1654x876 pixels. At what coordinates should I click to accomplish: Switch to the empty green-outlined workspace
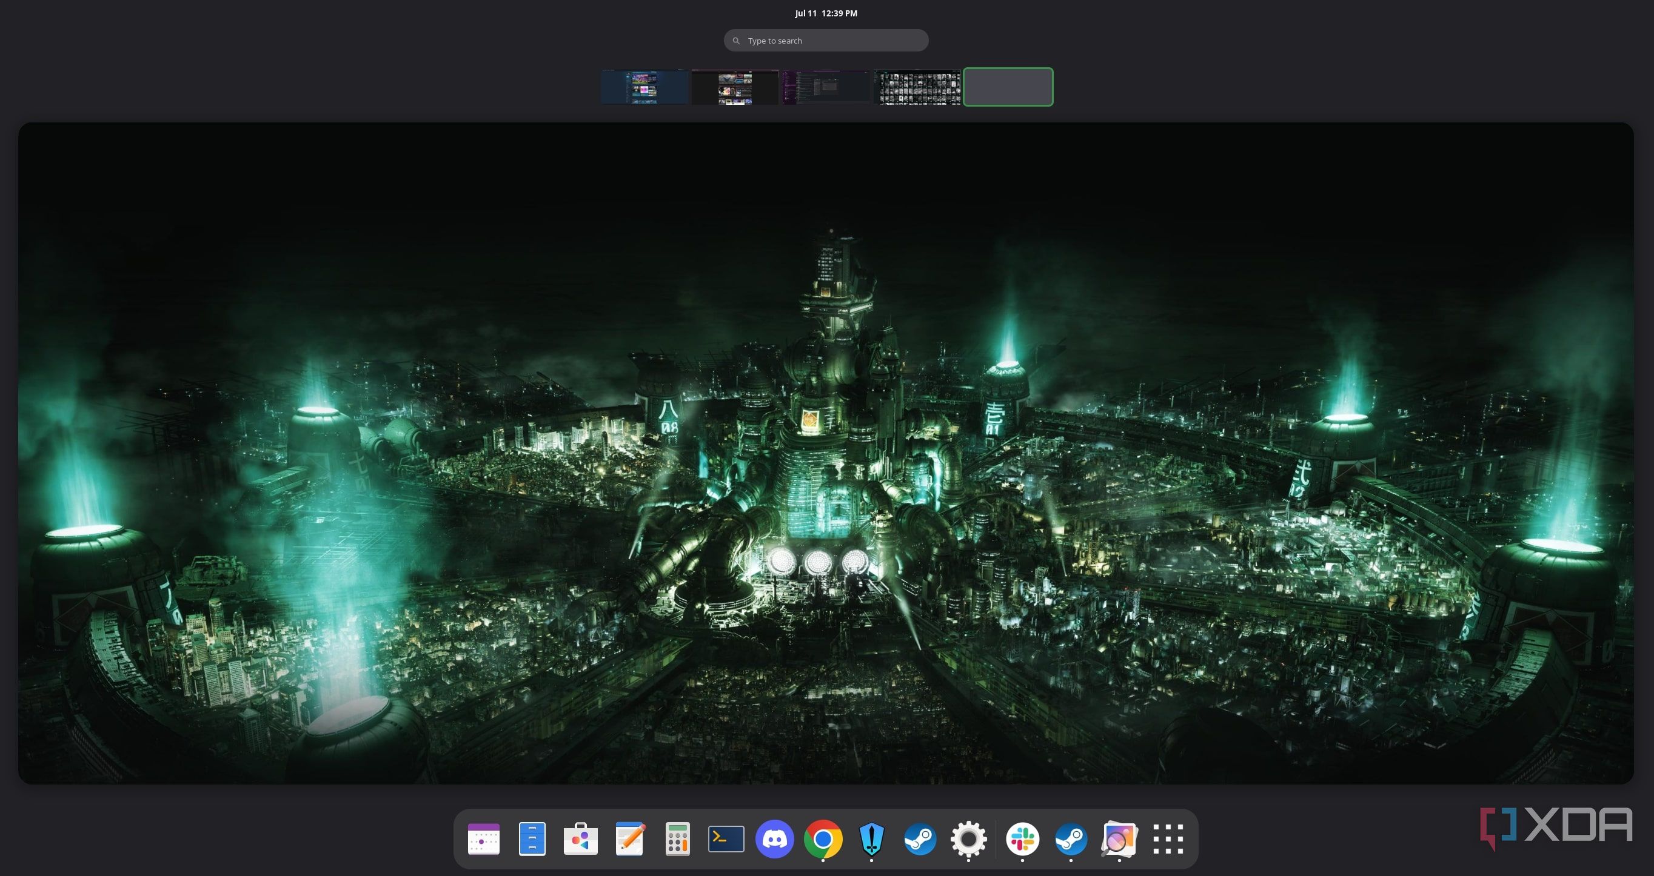coord(1008,87)
